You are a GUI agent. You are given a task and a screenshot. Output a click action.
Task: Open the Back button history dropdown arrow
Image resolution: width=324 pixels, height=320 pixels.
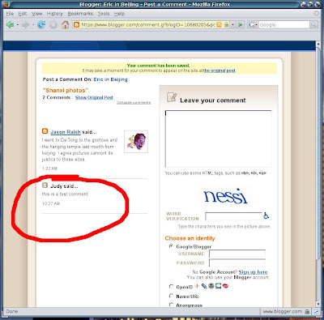(x=18, y=25)
